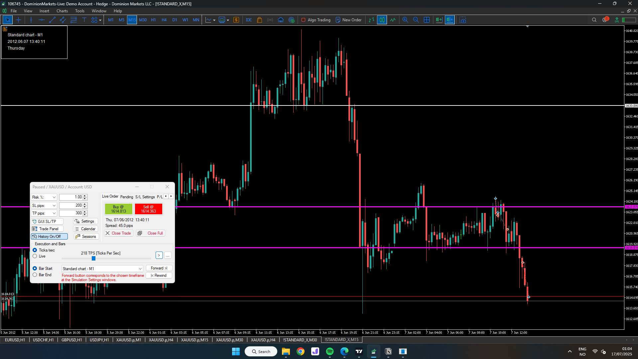Open the VPS cloud hosting icon
This screenshot has height=359, width=638.
(281, 20)
